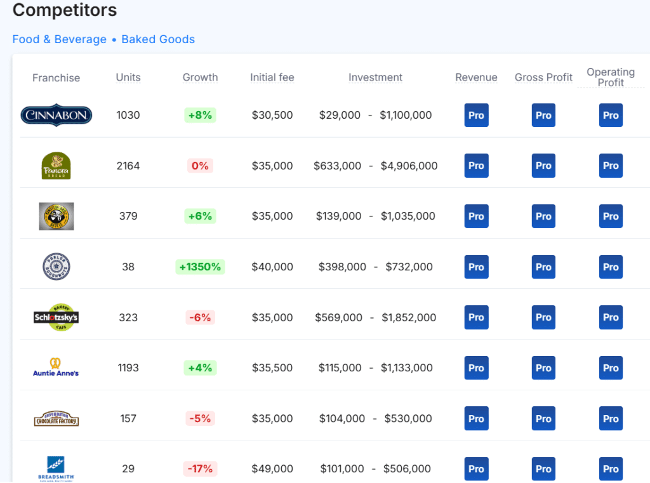Click the $40,000 initial fee
The height and width of the screenshot is (483, 650).
272,267
